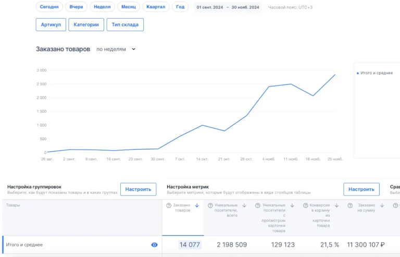Expand the по неделям period dropdown
400x257 pixels.
116,49
